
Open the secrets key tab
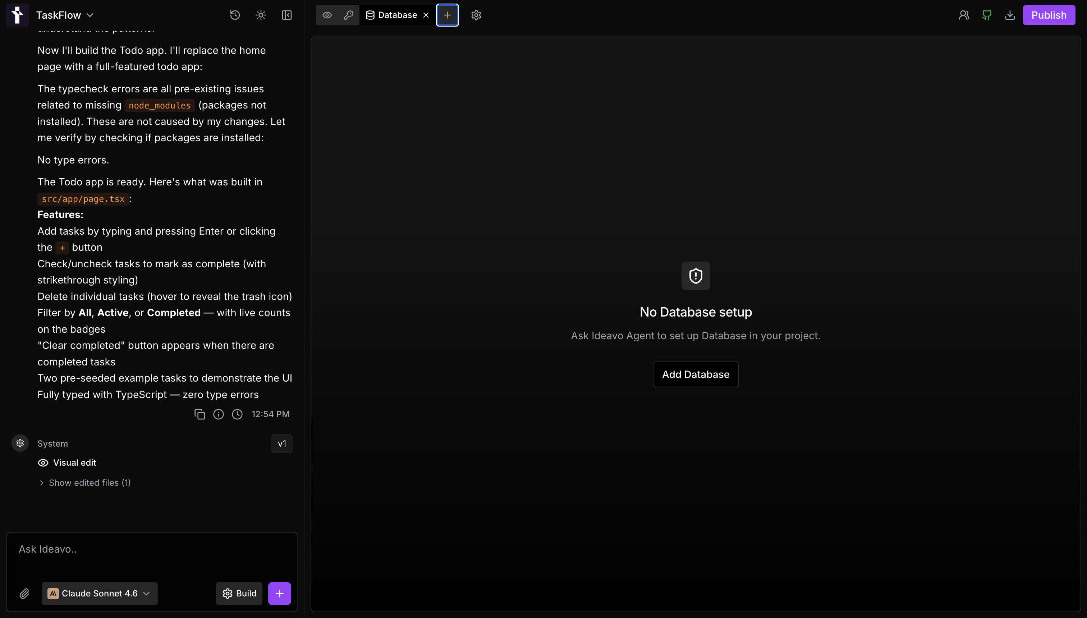coord(349,15)
